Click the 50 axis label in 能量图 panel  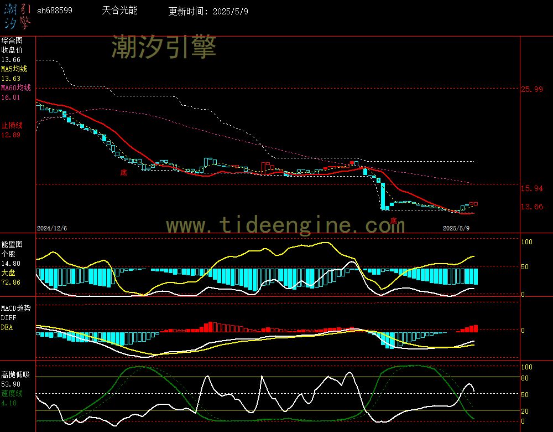coord(525,267)
